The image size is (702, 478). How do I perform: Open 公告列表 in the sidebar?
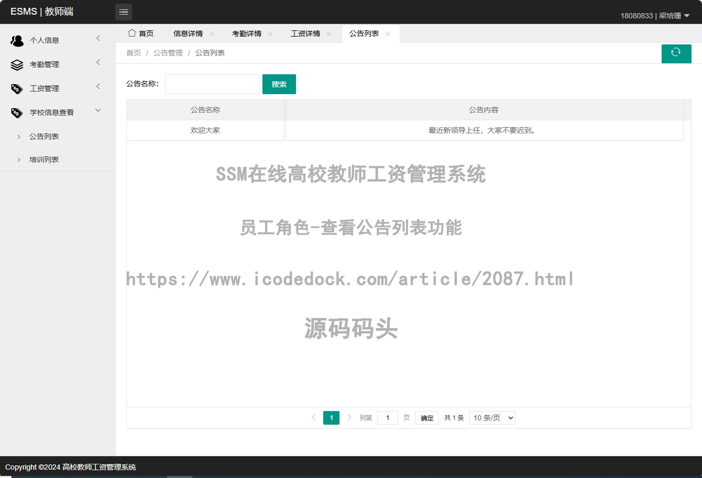pyautogui.click(x=58, y=136)
